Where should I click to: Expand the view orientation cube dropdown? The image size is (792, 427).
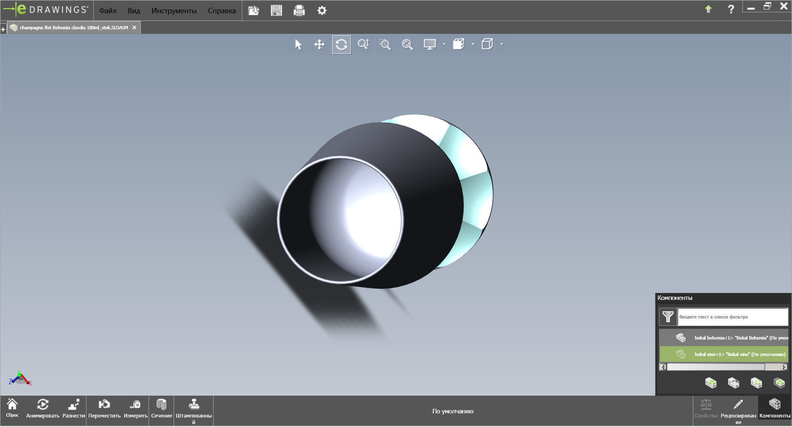click(x=502, y=44)
